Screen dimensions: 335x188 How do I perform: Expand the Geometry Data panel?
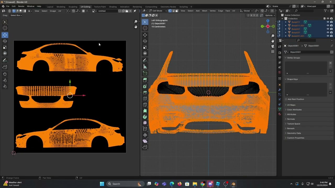tap(294, 133)
